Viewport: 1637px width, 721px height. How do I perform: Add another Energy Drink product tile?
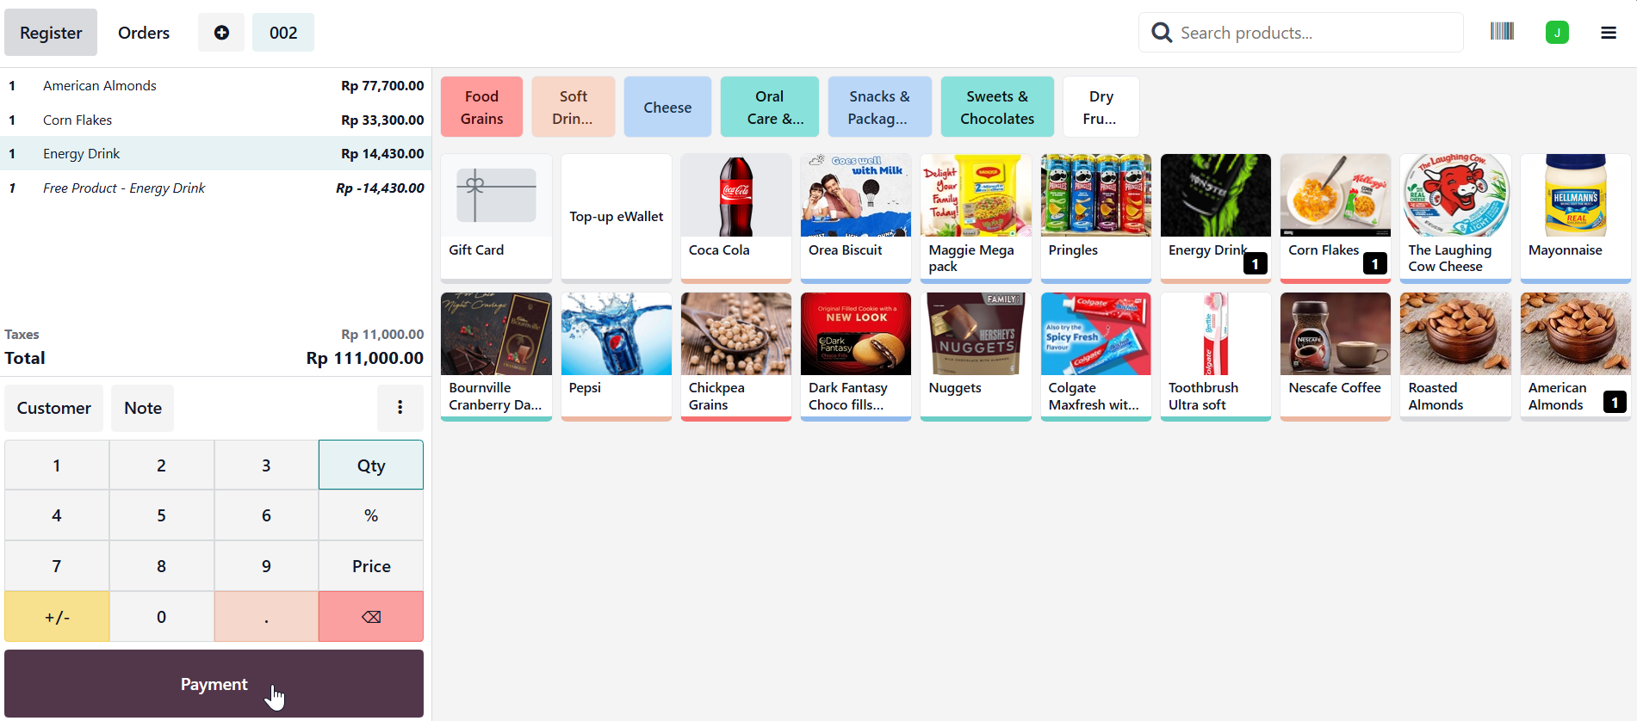point(1215,218)
